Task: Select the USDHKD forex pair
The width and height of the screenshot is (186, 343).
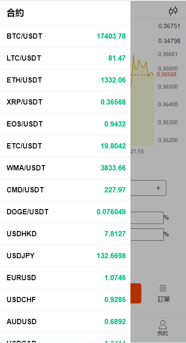Action: click(65, 234)
